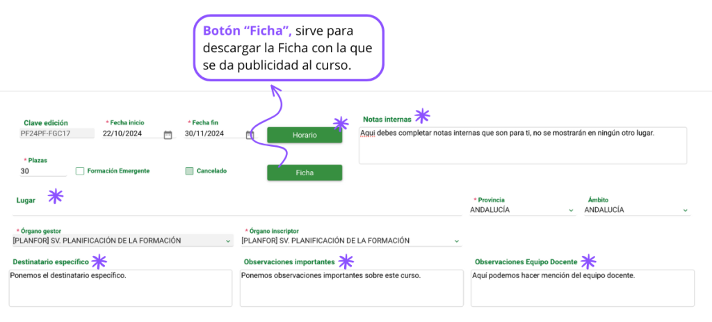Enable the Formación Emergente checkbox
Screen dimensions: 712x322
pos(80,171)
